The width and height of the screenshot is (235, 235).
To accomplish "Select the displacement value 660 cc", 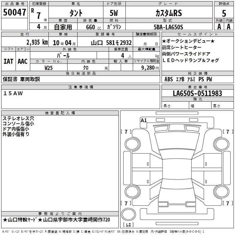I will coord(93,27).
